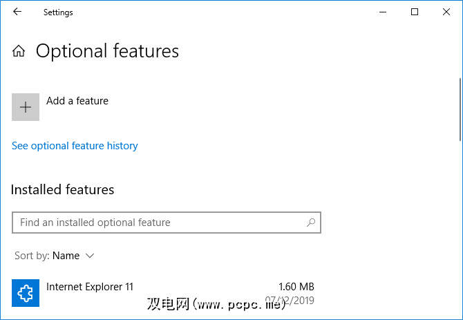Open Settings home via house icon
This screenshot has height=320, width=463.
19,51
